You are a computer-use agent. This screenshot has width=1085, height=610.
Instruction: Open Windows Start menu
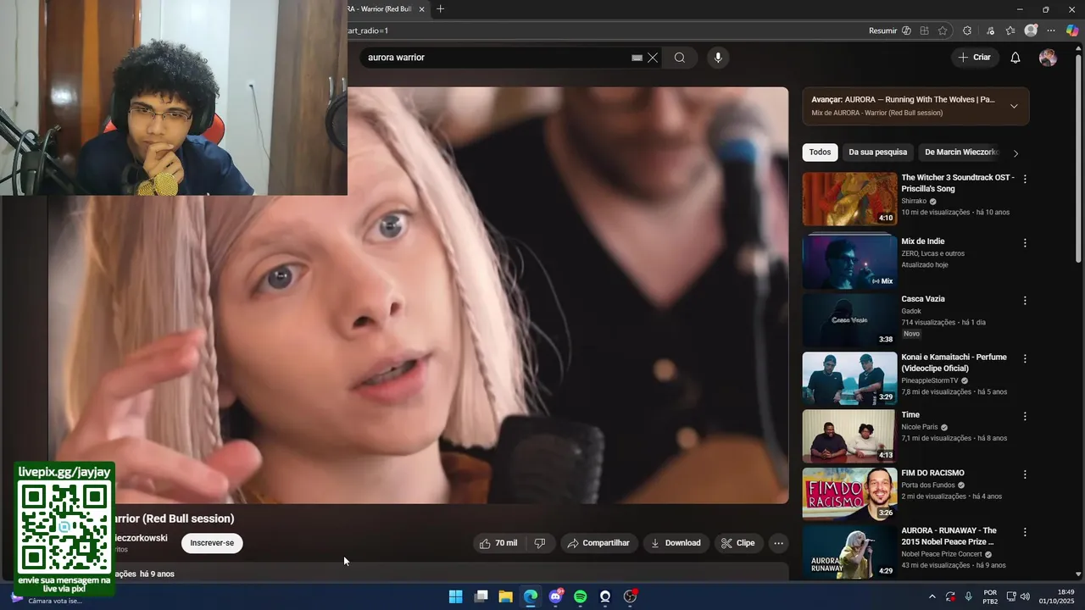[x=456, y=596]
